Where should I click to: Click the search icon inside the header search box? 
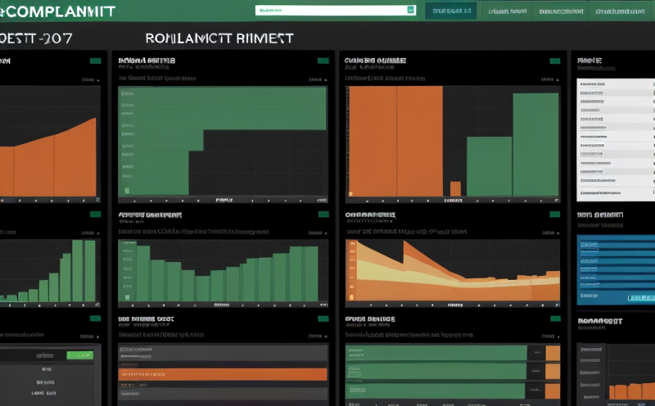coord(410,11)
